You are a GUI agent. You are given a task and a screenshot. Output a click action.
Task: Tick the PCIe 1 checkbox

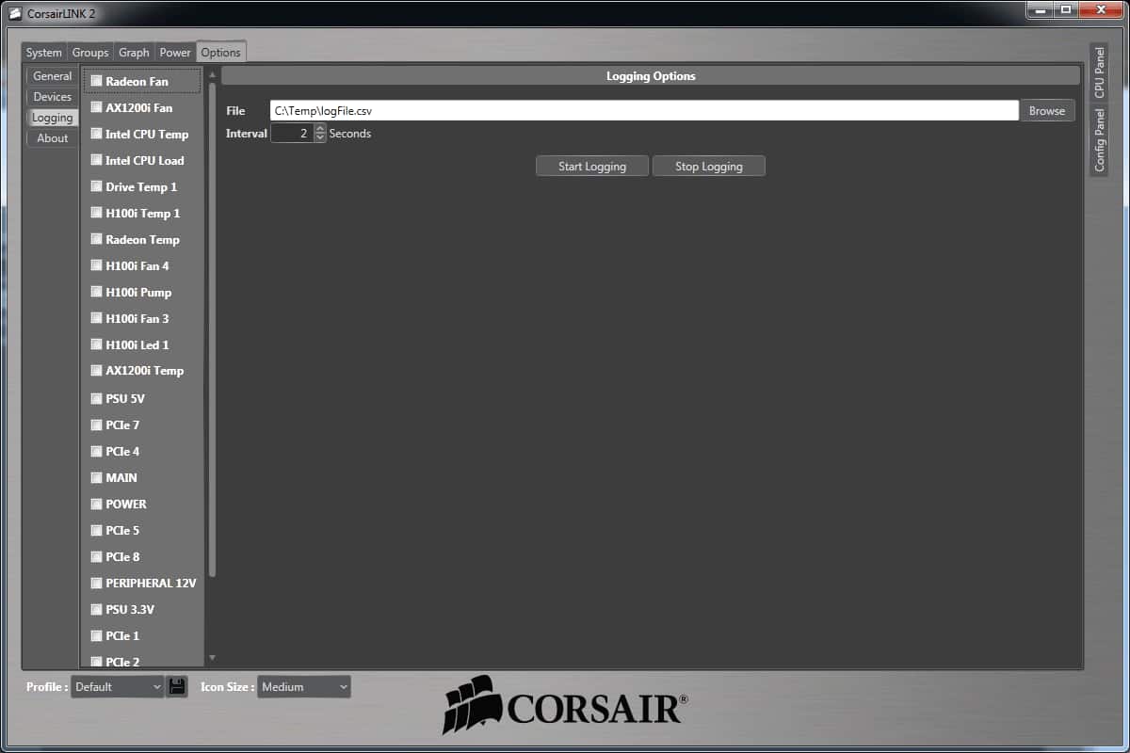pos(96,636)
